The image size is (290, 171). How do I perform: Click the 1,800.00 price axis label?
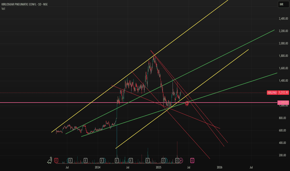tap(283, 56)
